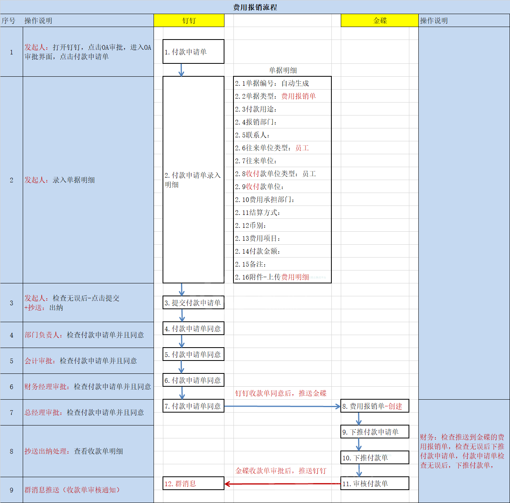Select description 发起人：检查无误后-点击提交
The height and width of the screenshot is (503, 510).
tap(88, 303)
